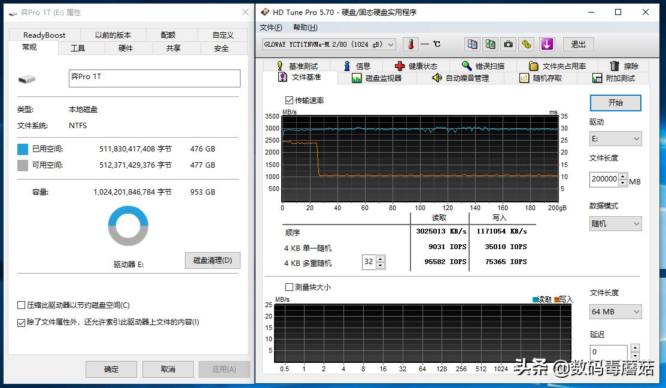666x388 pixels.
Task: Check 压缩此驱动器以节约磁盘空间
Action: [21, 305]
